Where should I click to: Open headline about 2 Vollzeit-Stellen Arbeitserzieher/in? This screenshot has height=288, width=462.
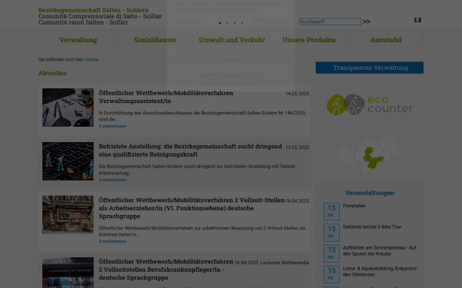(192, 208)
